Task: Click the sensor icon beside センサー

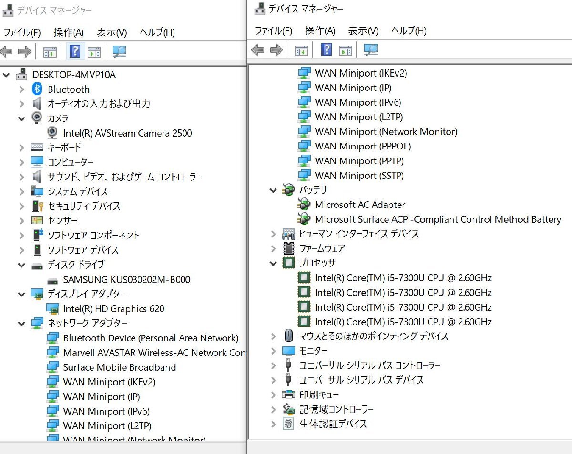Action: 37,220
